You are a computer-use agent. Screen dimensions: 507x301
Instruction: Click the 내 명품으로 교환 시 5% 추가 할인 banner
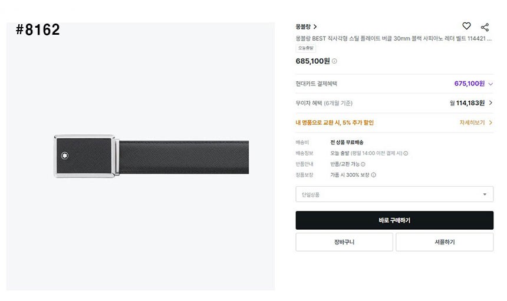[334, 123]
